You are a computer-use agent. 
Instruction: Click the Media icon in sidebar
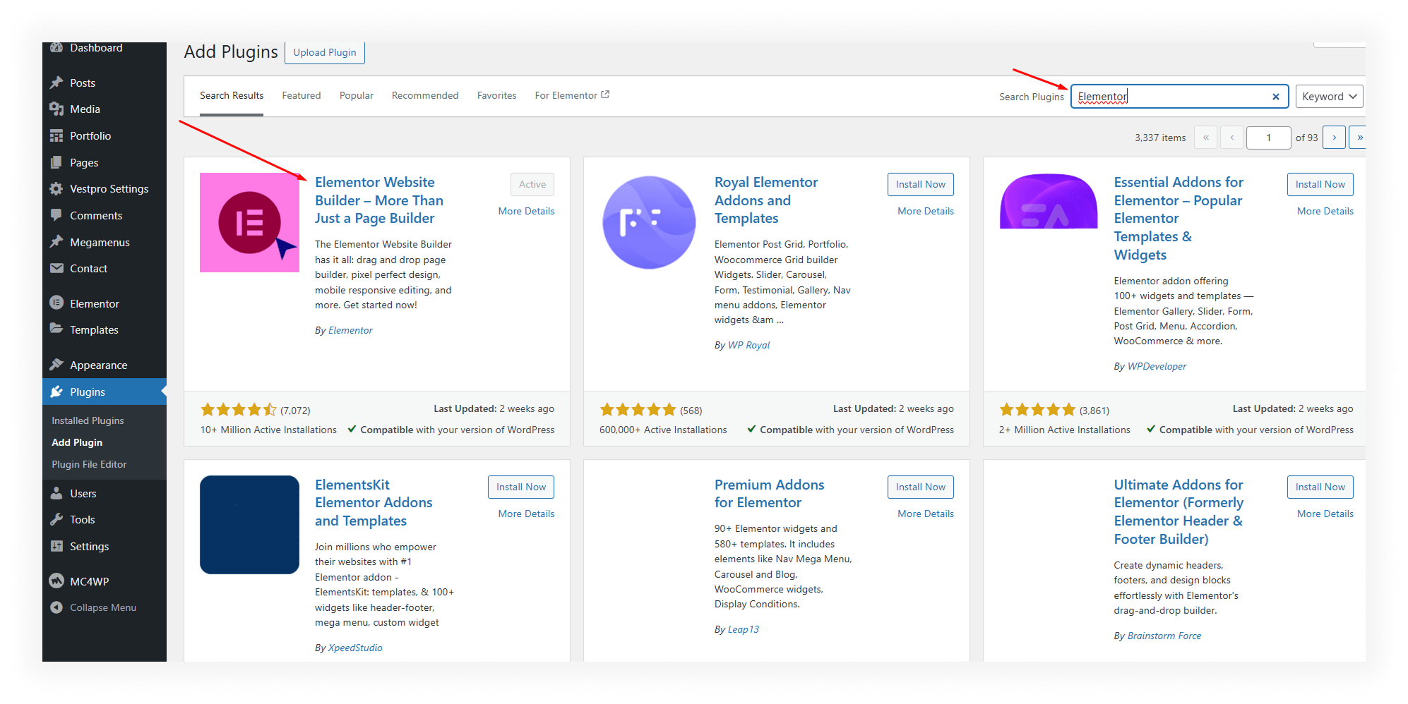[x=56, y=109]
